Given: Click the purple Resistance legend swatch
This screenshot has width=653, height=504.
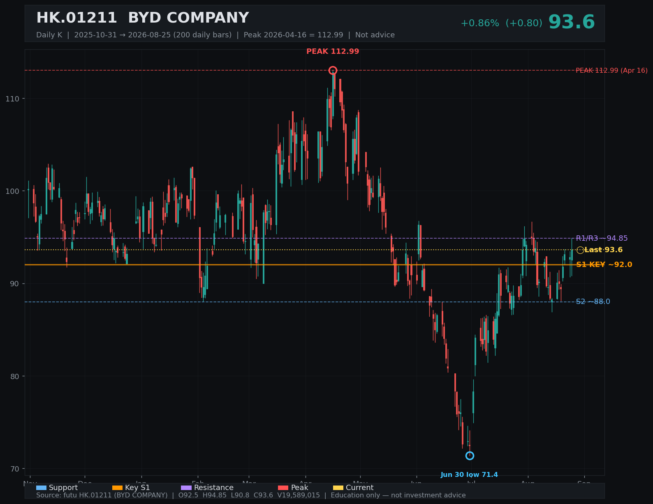Looking at the screenshot, I should point(186,488).
